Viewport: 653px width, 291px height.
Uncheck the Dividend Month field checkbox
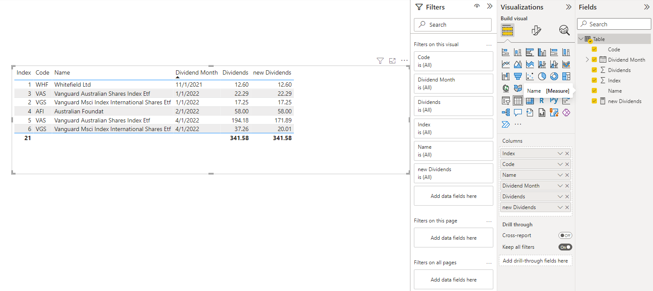coord(594,59)
